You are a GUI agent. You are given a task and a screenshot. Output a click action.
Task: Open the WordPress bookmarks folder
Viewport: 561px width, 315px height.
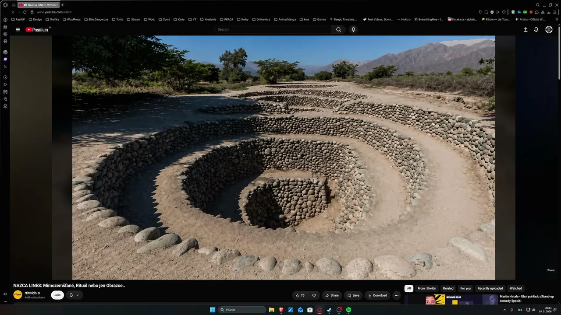tap(71, 19)
